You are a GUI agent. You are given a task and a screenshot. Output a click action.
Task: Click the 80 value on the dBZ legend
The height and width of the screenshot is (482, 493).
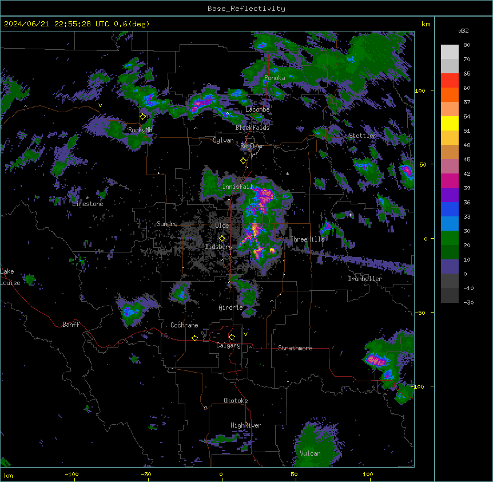click(467, 45)
